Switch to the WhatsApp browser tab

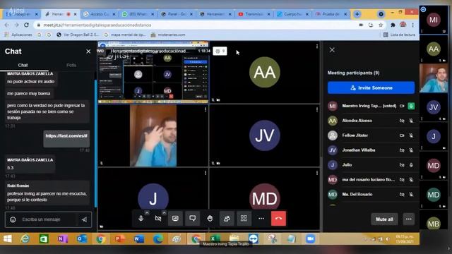click(138, 14)
